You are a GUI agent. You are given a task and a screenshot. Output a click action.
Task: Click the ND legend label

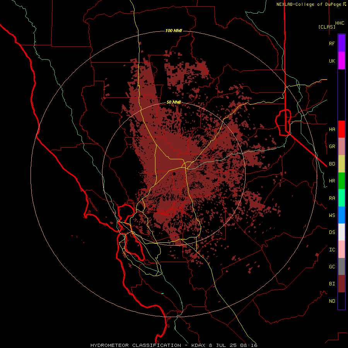pyautogui.click(x=332, y=301)
